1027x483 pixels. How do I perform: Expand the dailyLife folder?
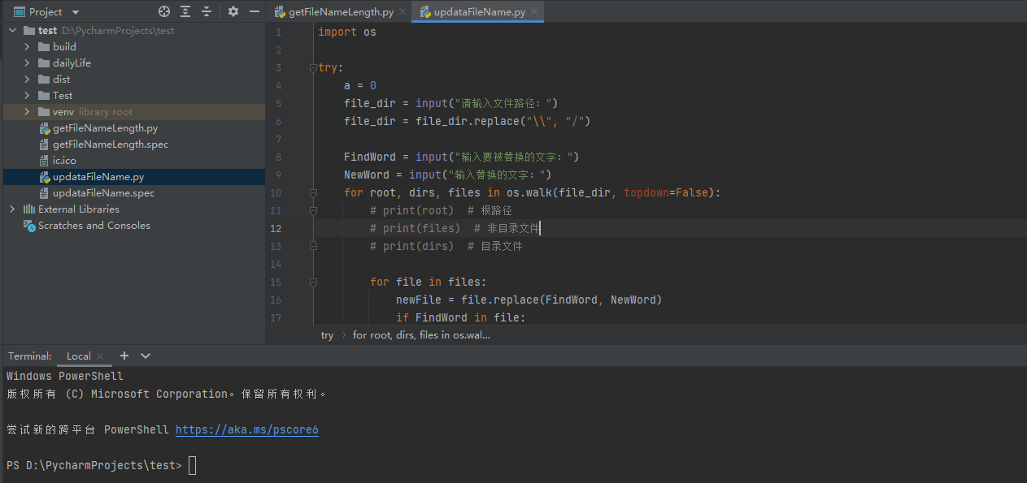tap(27, 63)
